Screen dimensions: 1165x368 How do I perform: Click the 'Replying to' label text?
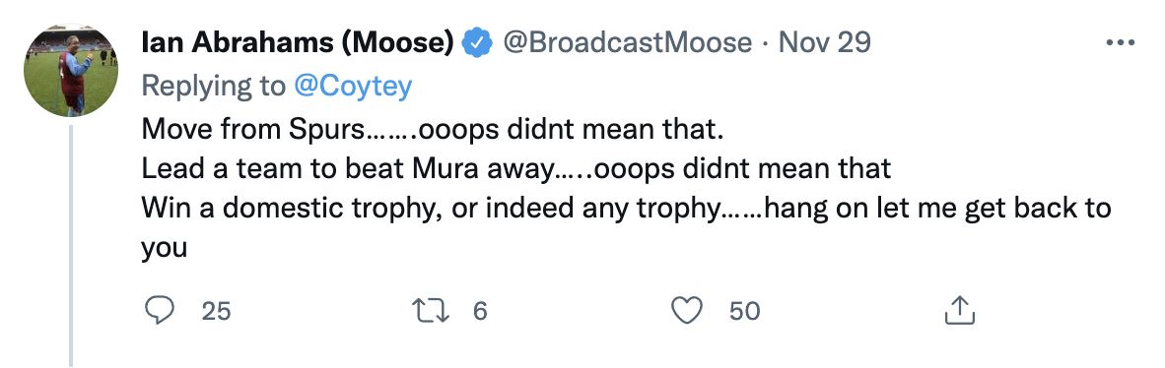point(213,87)
